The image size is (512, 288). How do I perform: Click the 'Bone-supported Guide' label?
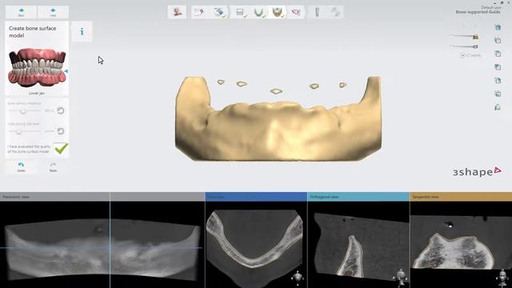[478, 12]
